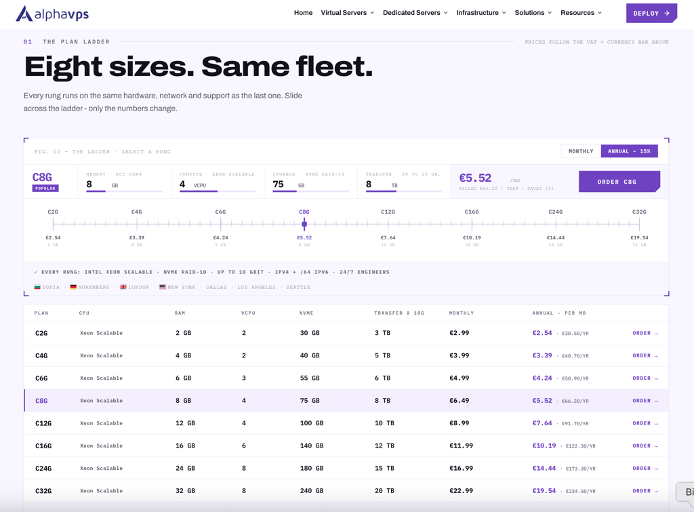The image size is (694, 512).
Task: Order the C2G plan in table
Action: (x=645, y=333)
